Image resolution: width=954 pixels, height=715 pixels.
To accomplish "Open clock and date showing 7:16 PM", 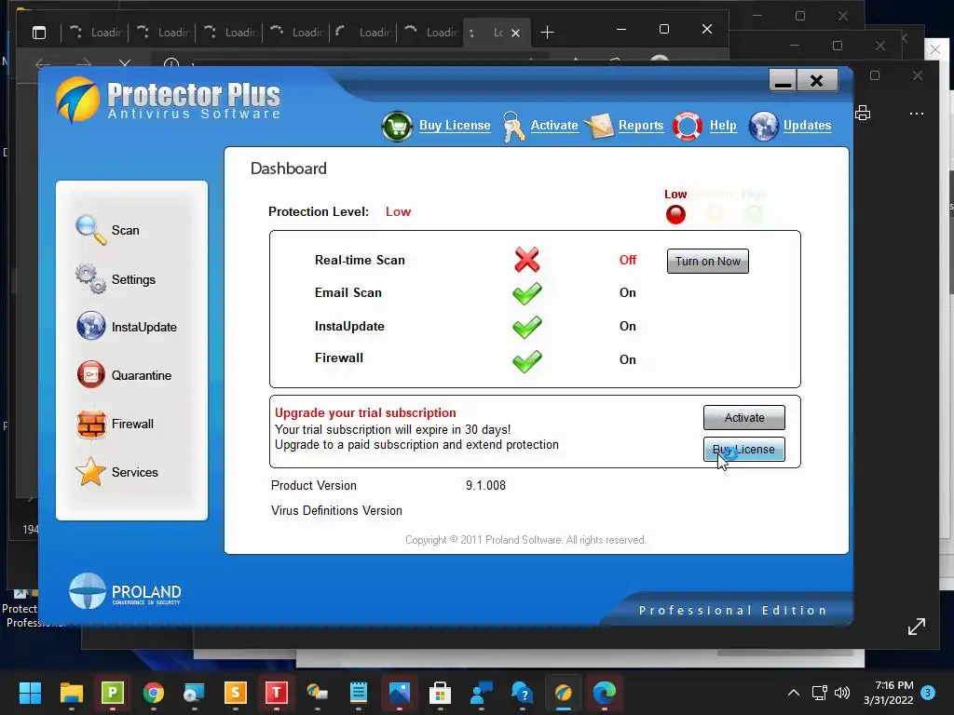I will (888, 693).
